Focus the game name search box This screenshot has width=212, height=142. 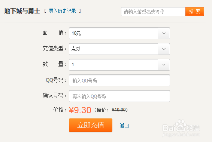point(153,12)
